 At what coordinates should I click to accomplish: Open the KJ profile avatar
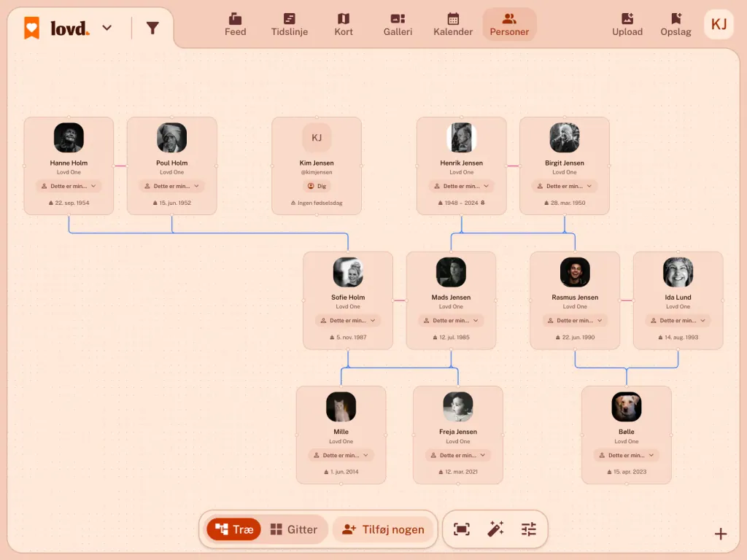click(719, 24)
